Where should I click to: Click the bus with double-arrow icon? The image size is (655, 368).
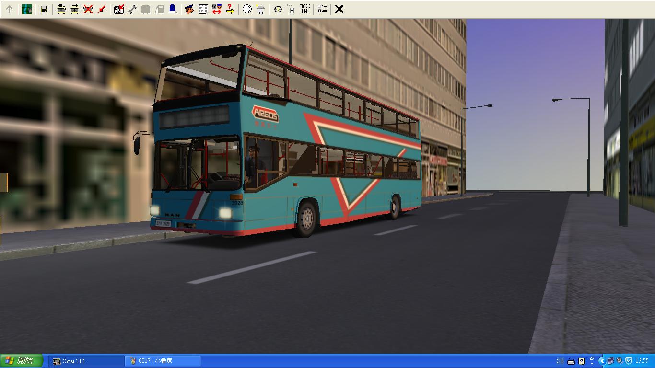point(74,9)
